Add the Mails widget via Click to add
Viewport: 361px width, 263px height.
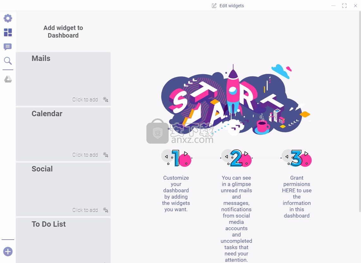click(85, 99)
